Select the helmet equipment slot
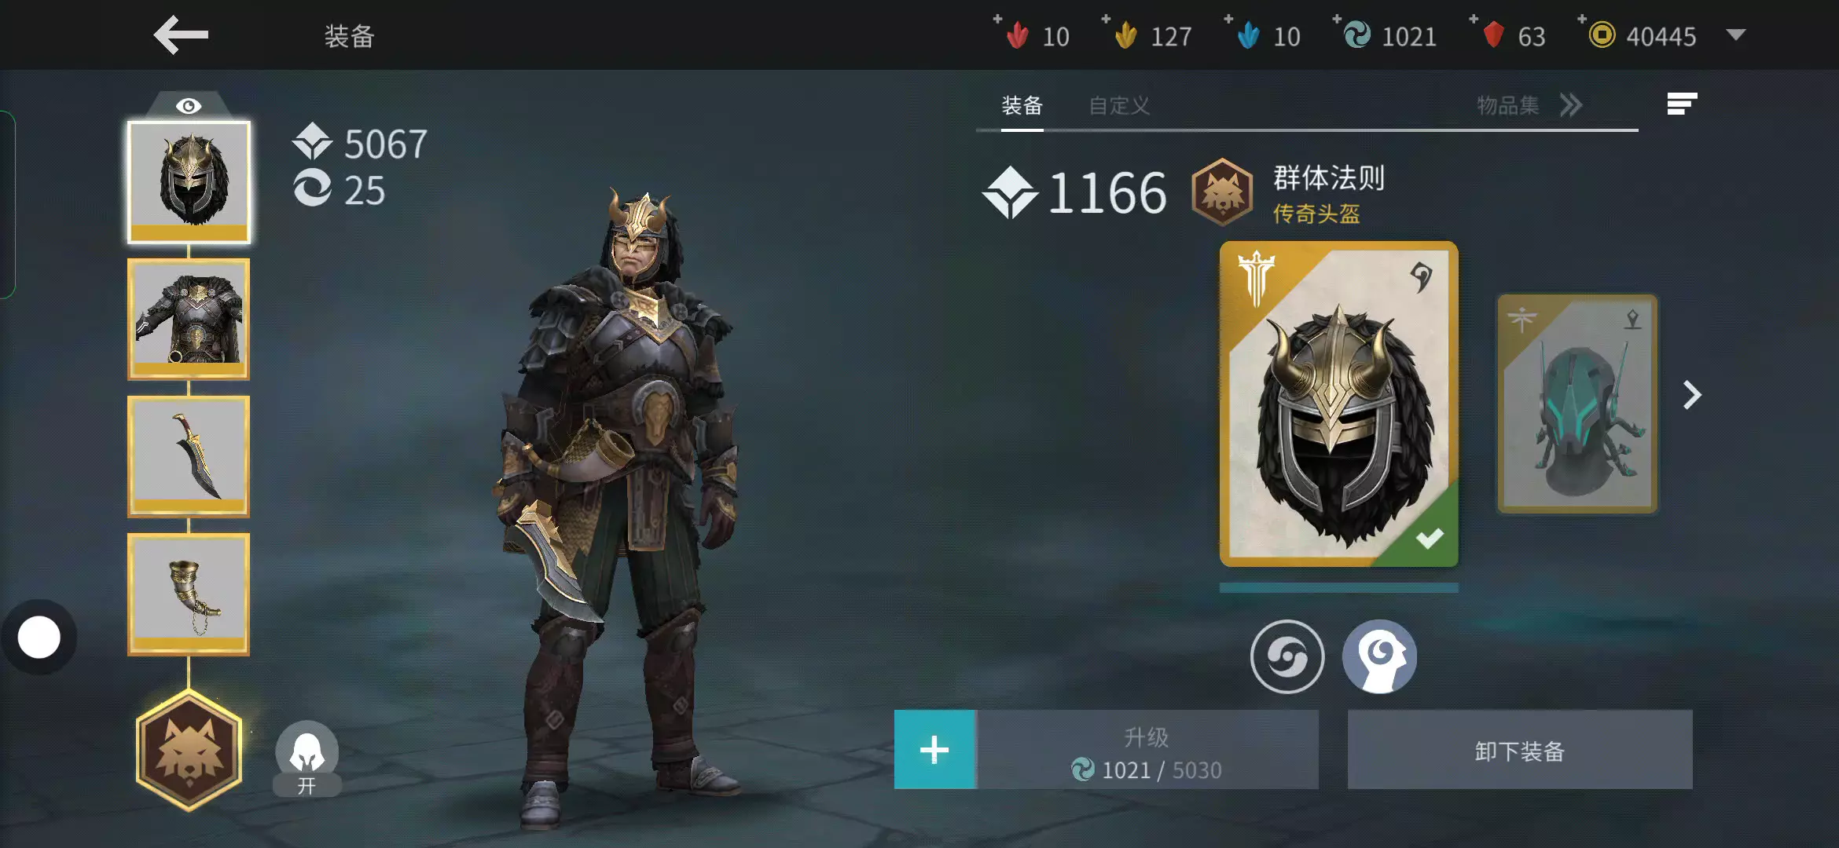Viewport: 1839px width, 848px height. tap(189, 182)
